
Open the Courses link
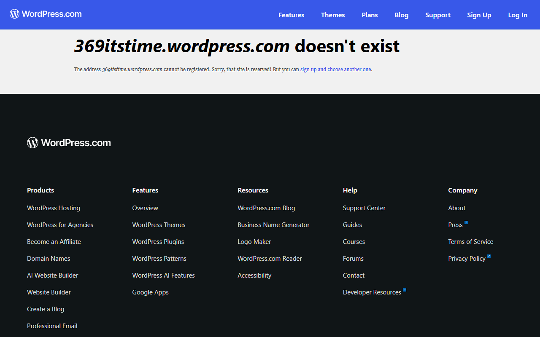[x=354, y=242]
